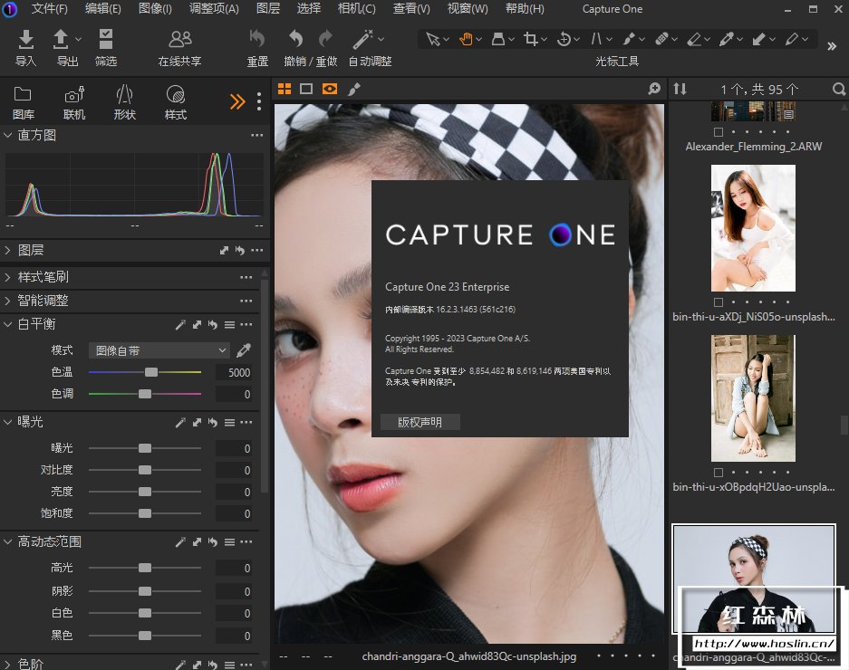Switch to grid multi-view icon in viewer
Viewport: 849px width, 670px height.
click(x=285, y=89)
